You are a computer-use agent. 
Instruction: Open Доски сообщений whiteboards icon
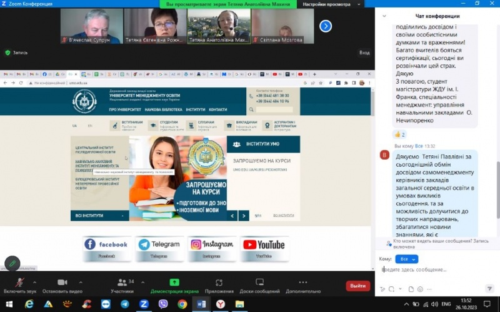pos(259,283)
